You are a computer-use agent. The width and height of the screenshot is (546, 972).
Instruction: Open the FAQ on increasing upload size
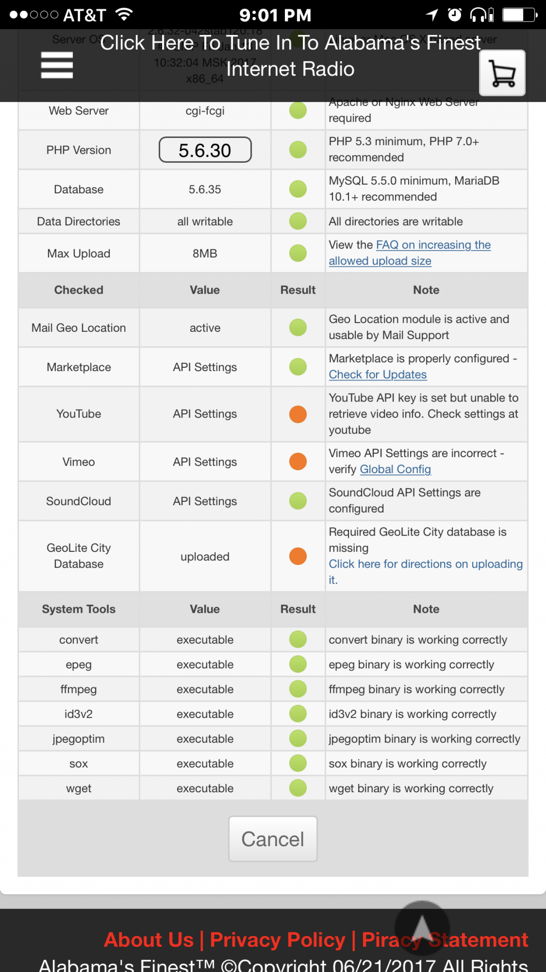409,253
